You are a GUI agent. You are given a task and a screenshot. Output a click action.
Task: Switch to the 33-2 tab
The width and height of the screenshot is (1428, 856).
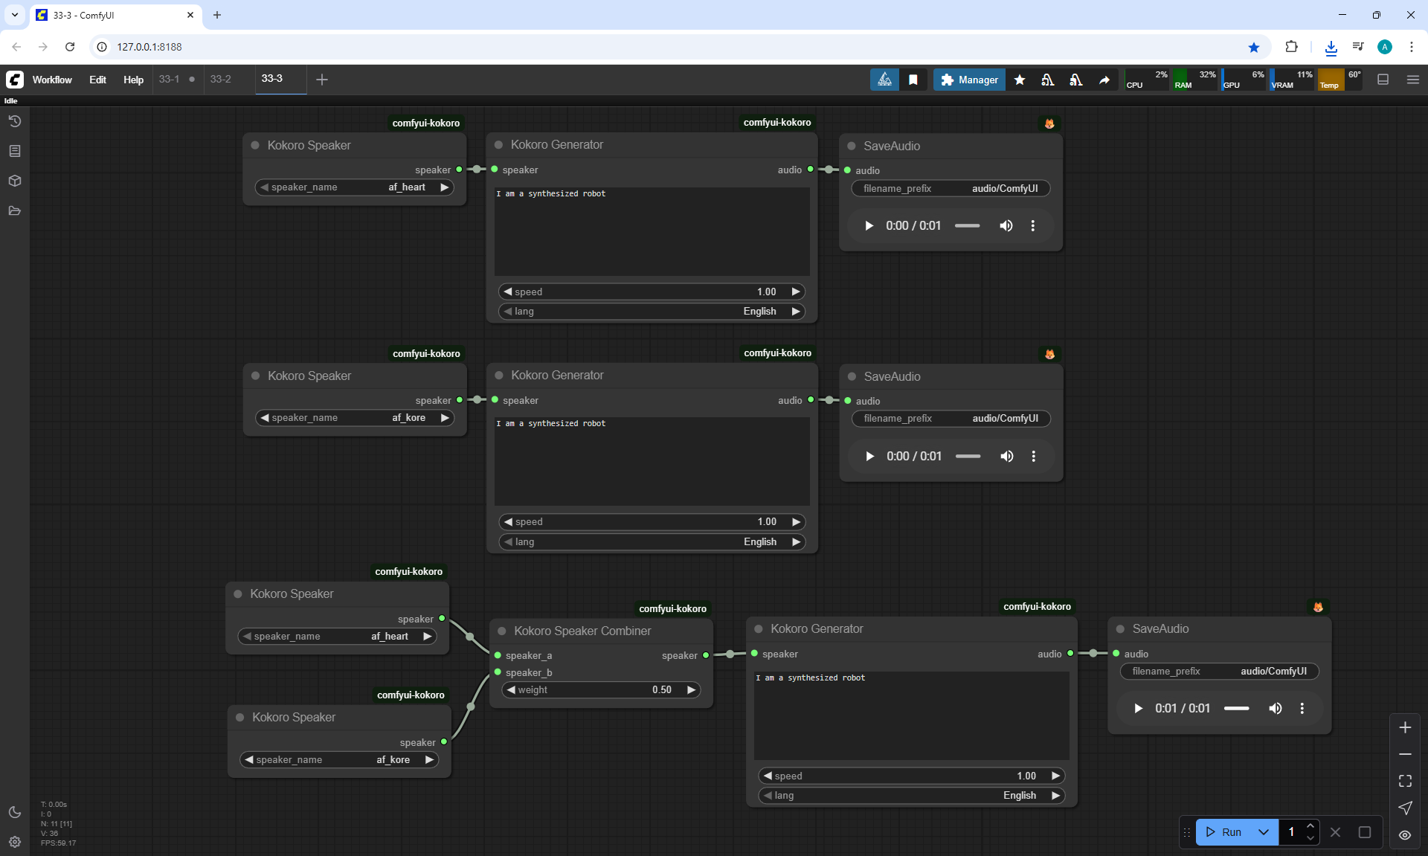[220, 79]
